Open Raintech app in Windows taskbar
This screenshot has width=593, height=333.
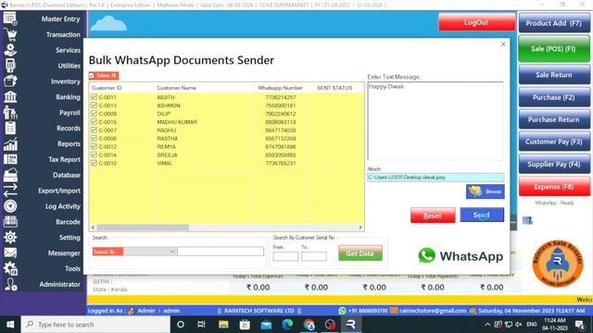click(350, 325)
